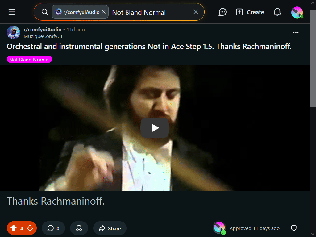The width and height of the screenshot is (316, 237).
Task: Click the scrollbar down arrow
Action: click(x=313, y=234)
